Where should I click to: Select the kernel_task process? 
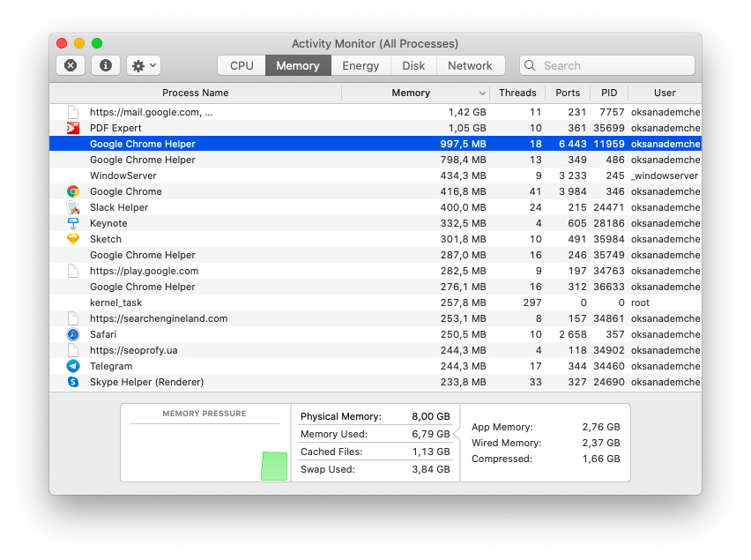[x=375, y=302]
